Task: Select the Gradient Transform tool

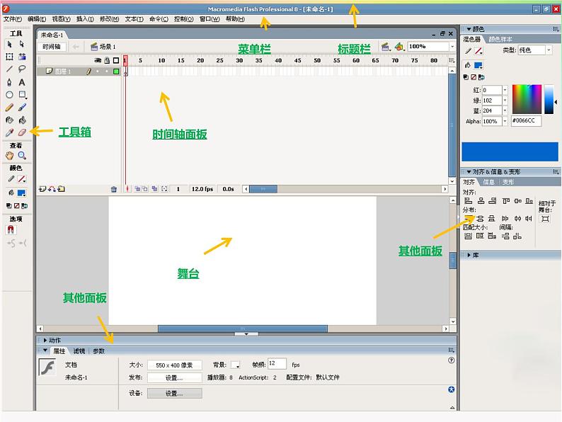Action: [22, 57]
